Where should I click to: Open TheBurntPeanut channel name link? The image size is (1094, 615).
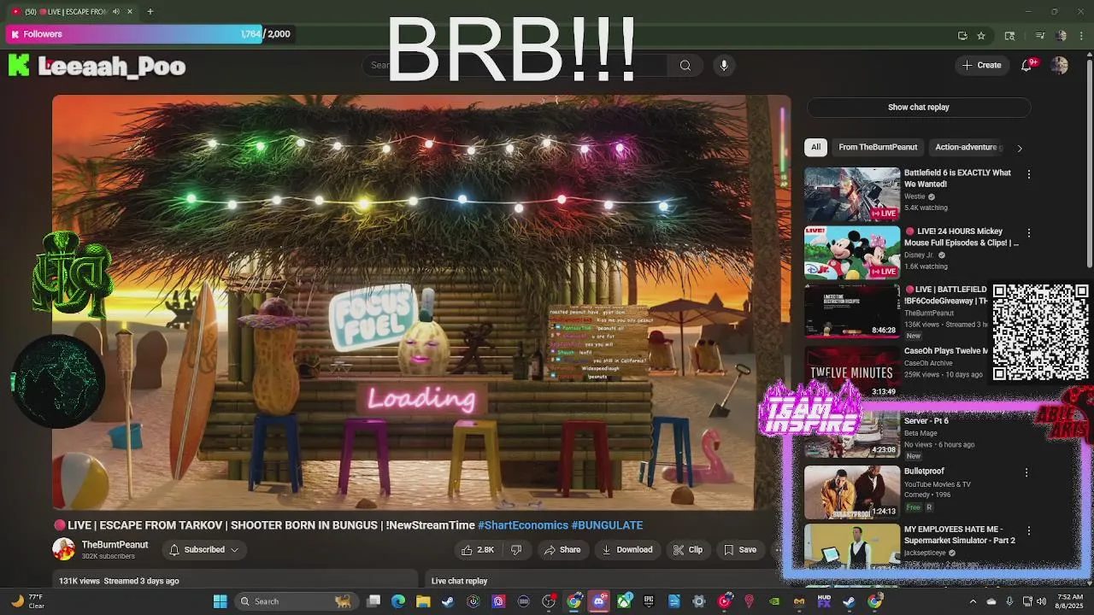tap(115, 545)
